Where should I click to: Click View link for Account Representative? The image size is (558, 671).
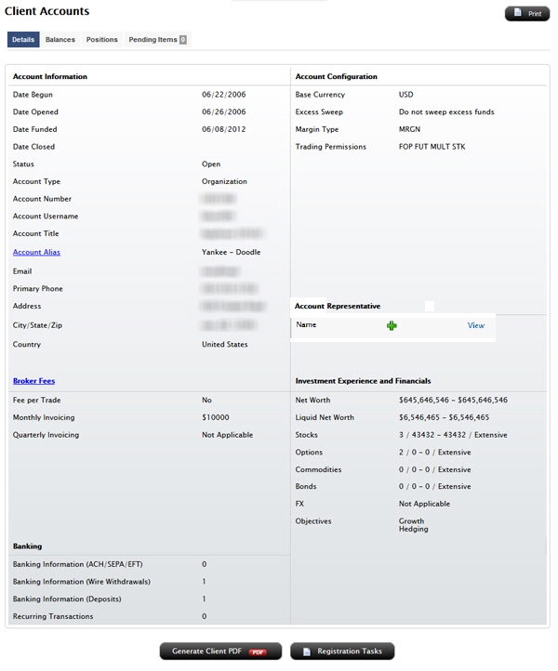point(475,325)
